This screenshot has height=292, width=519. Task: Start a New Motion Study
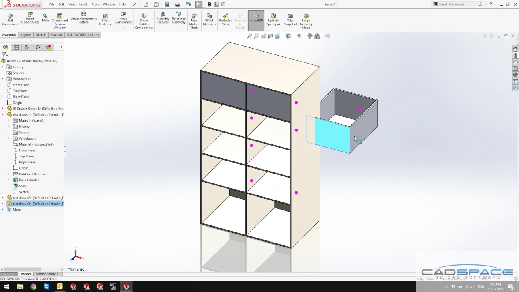point(194,21)
